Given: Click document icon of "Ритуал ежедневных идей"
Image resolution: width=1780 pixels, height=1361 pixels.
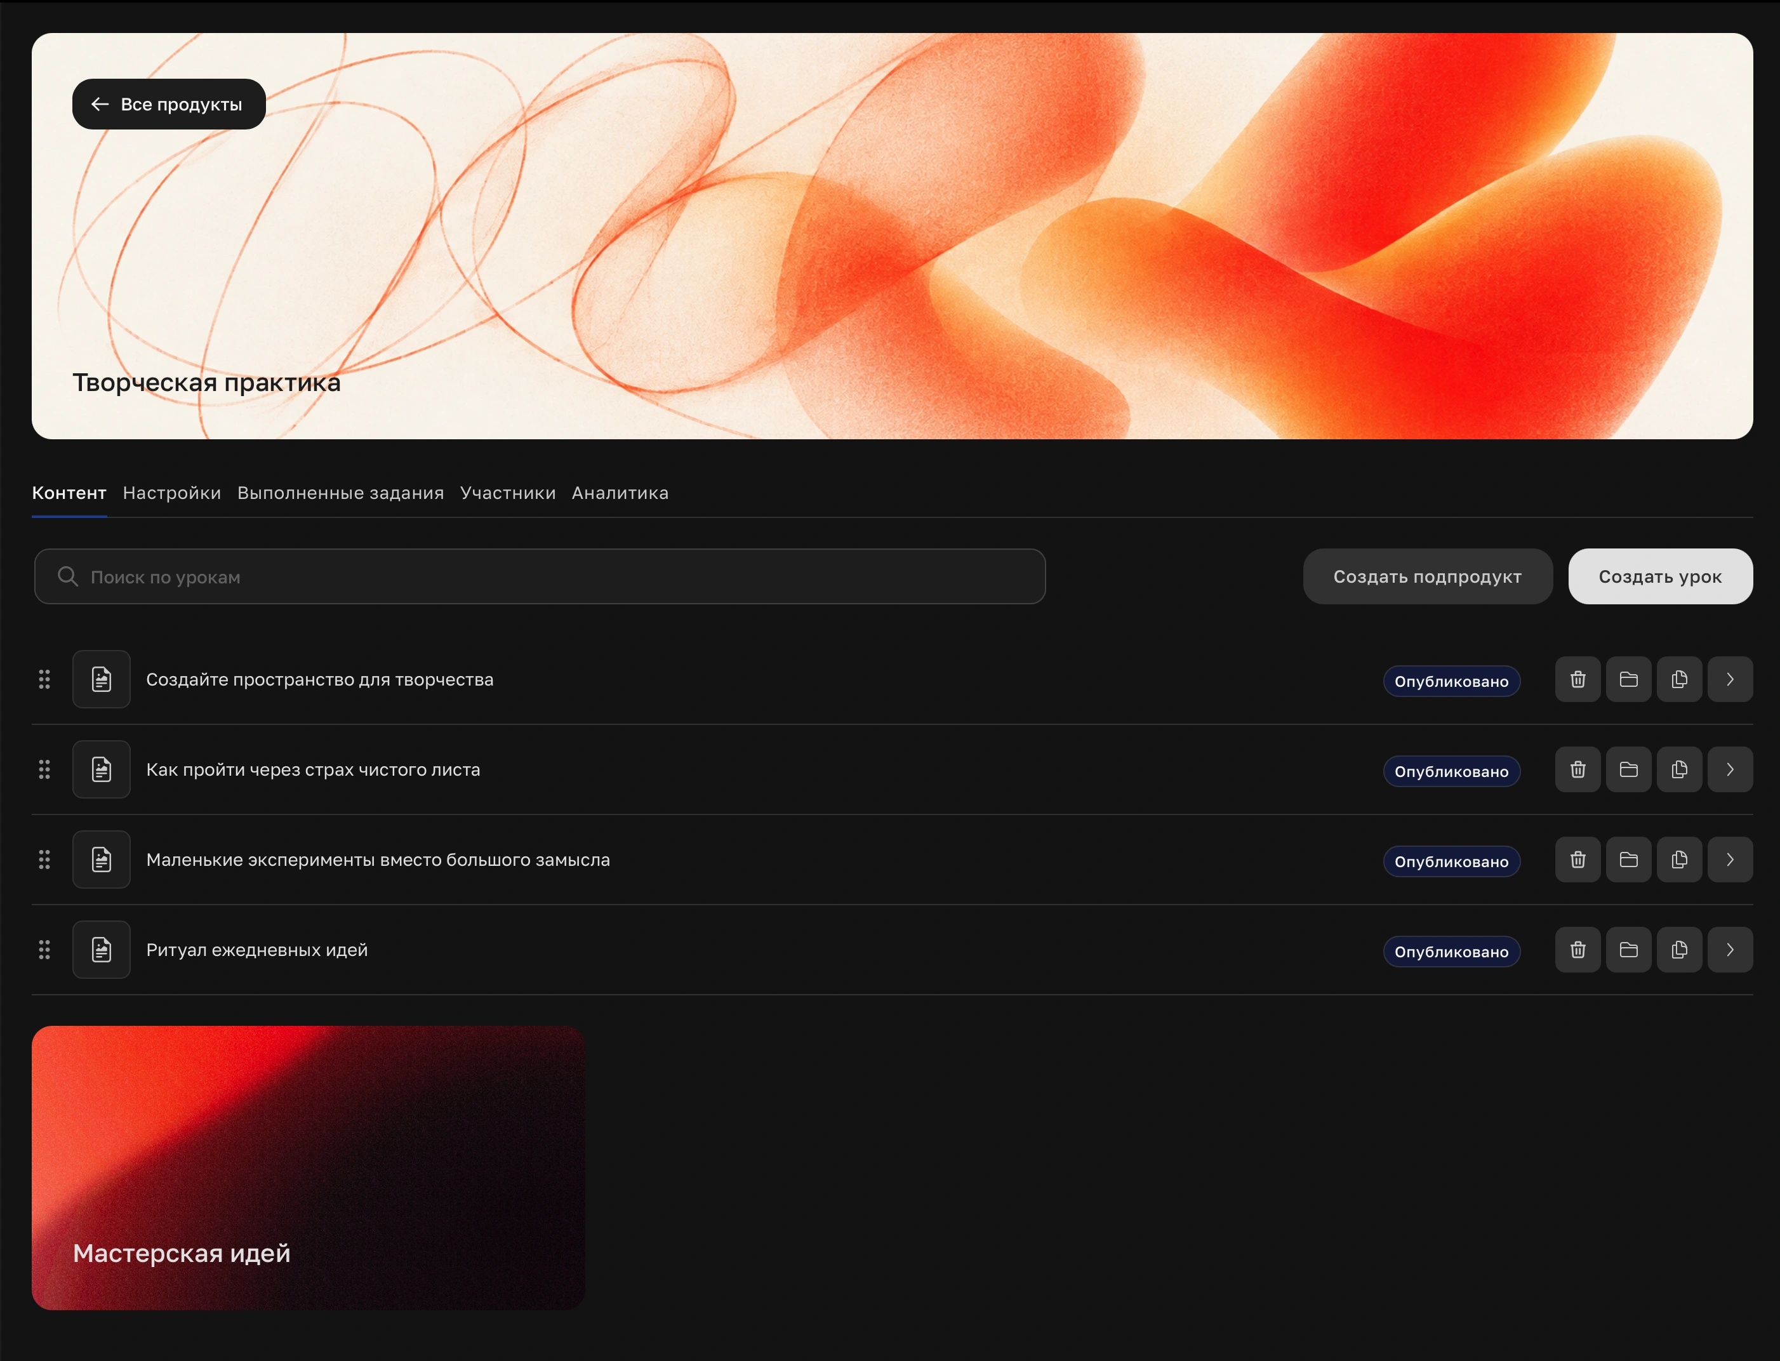Looking at the screenshot, I should (x=102, y=948).
